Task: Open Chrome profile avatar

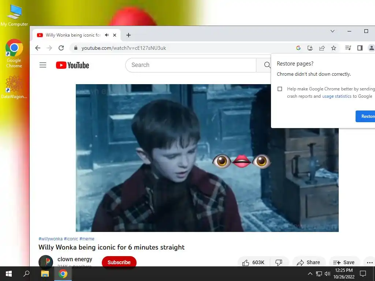Action: tap(371, 48)
